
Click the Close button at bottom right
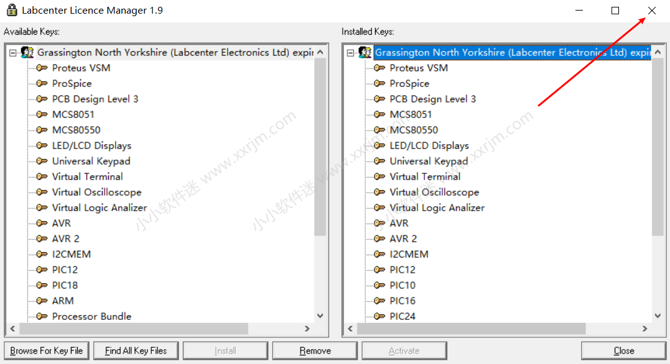623,351
